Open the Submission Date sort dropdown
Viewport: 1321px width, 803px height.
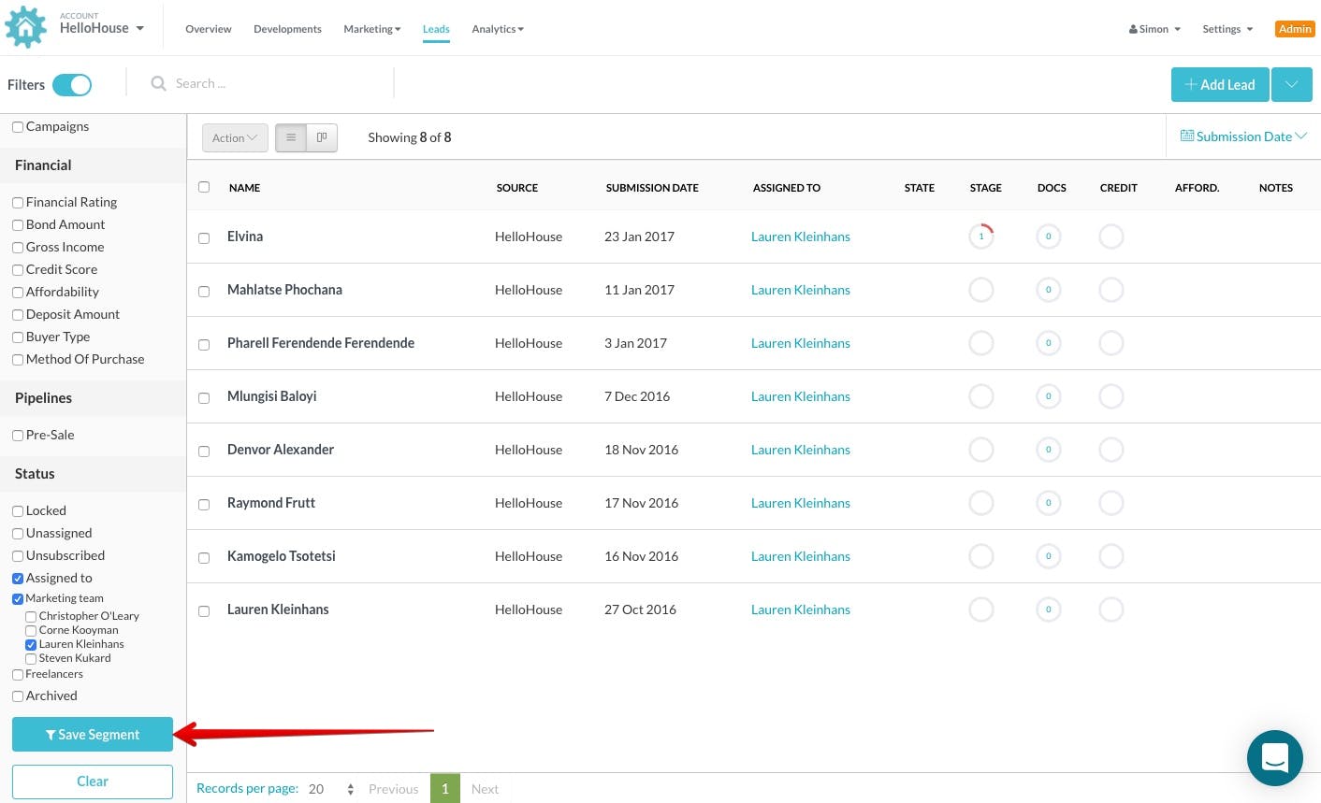(1243, 136)
